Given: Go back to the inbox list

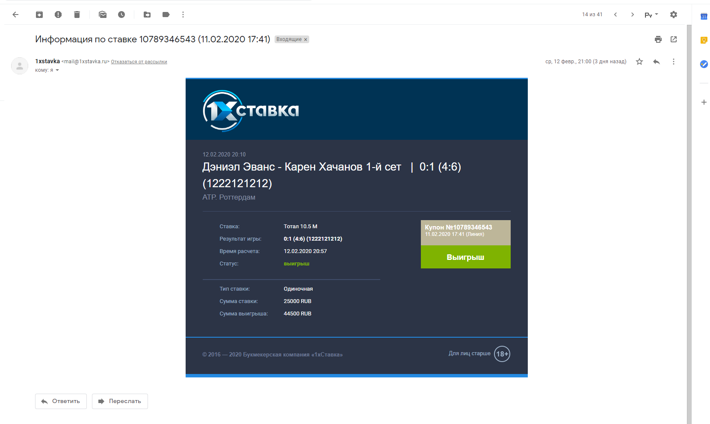Looking at the screenshot, I should (16, 15).
